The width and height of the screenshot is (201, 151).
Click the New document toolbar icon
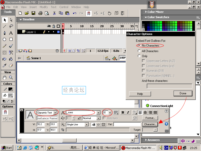[20, 13]
